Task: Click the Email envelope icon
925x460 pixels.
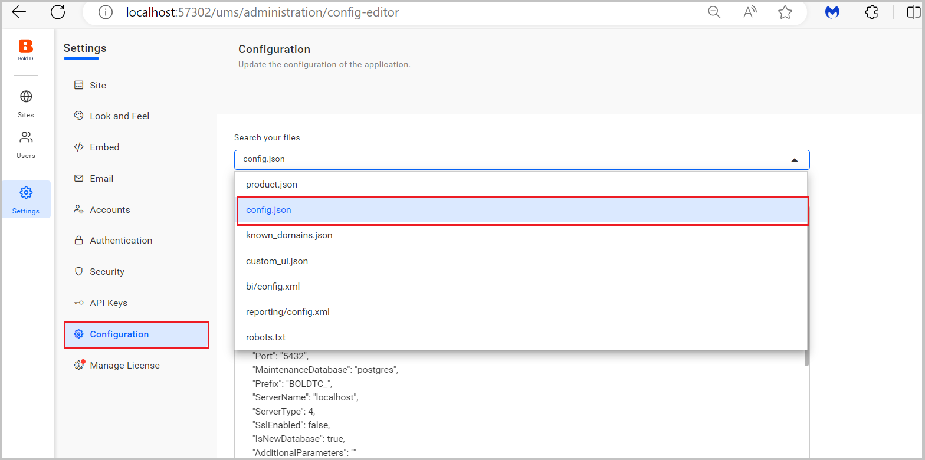Action: point(78,178)
